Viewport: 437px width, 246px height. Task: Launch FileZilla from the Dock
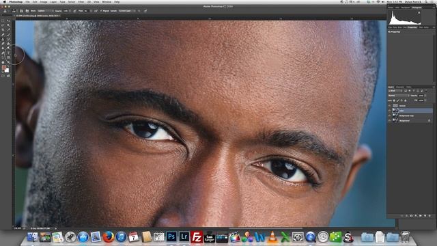[x=197, y=237]
